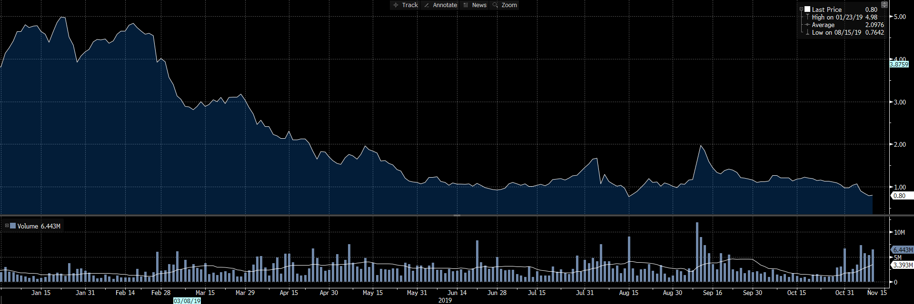914x304 pixels.
Task: Click the Last Price legend label
Action: click(827, 9)
